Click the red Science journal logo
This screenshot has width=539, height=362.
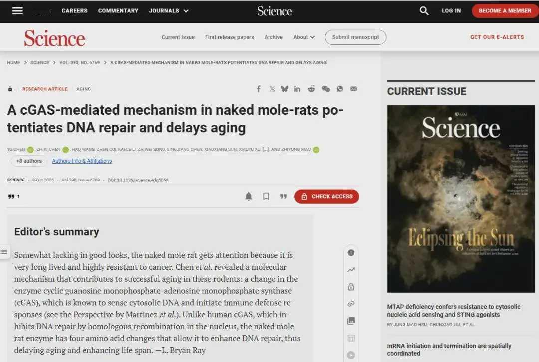pos(55,38)
